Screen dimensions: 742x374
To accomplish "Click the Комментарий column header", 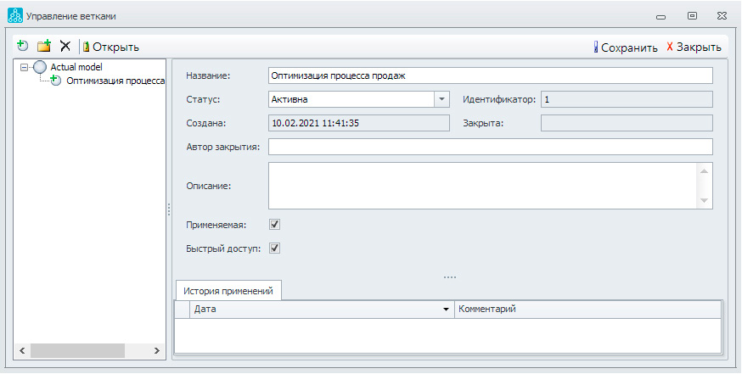I will 586,310.
